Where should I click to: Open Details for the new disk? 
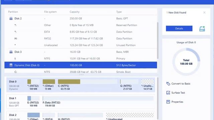coord(179,28)
